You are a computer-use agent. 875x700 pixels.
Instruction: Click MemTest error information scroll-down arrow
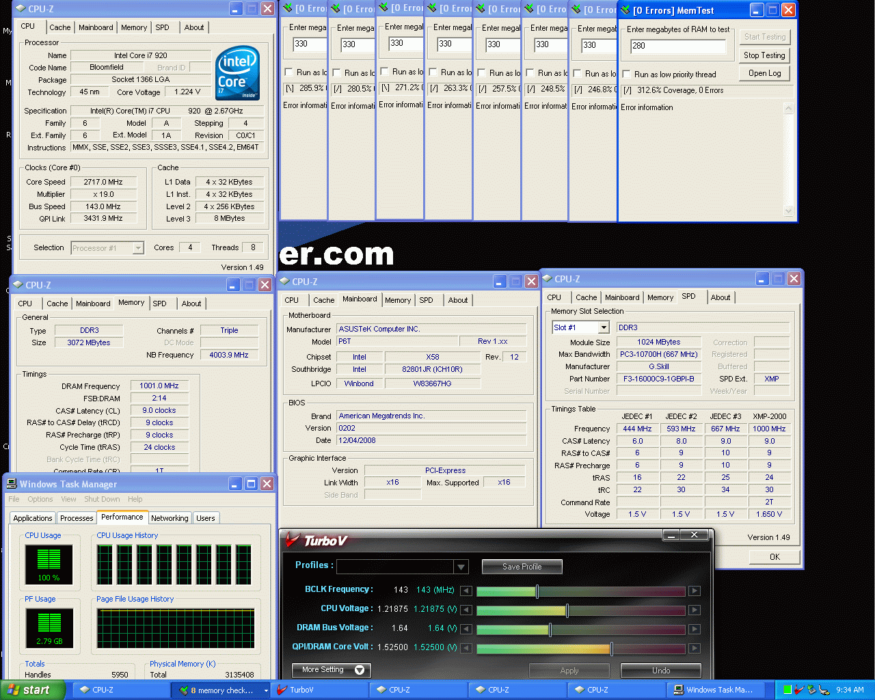pos(788,211)
